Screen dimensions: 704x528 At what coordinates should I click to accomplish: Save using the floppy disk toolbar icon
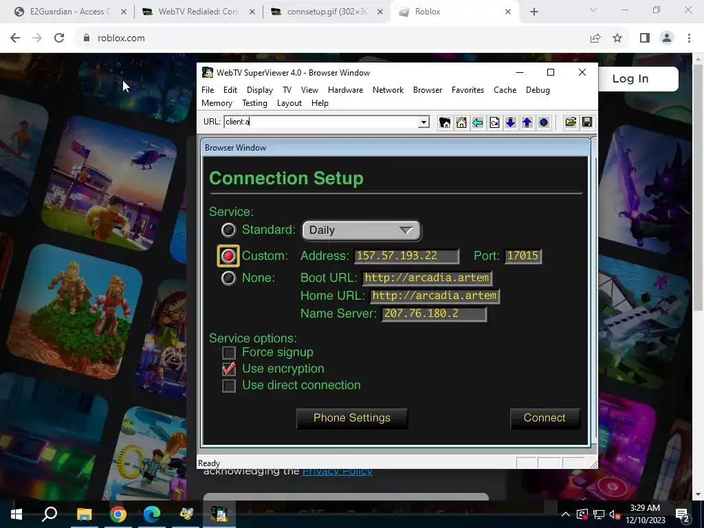587,122
